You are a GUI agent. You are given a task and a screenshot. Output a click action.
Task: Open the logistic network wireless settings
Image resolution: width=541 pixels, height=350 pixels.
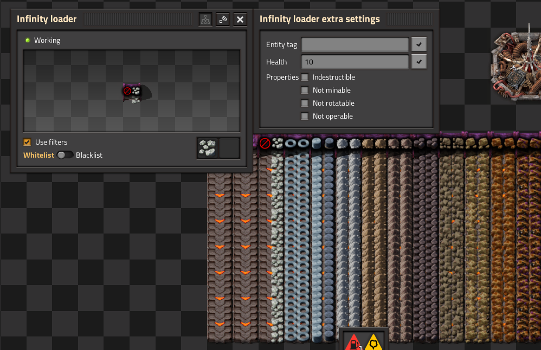223,20
